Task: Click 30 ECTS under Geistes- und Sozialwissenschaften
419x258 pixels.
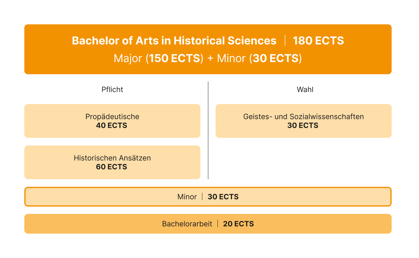Action: [303, 126]
